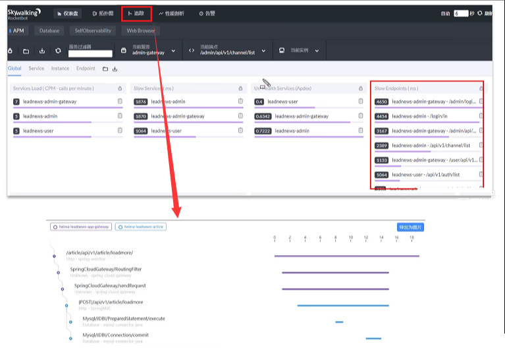Click the /article/api/v1/article/loadmore/ duration bar
Image resolution: width=505 pixels, height=352 pixels.
tap(347, 256)
